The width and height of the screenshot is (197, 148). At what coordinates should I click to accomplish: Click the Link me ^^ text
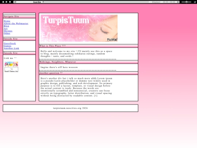click(x=10, y=58)
